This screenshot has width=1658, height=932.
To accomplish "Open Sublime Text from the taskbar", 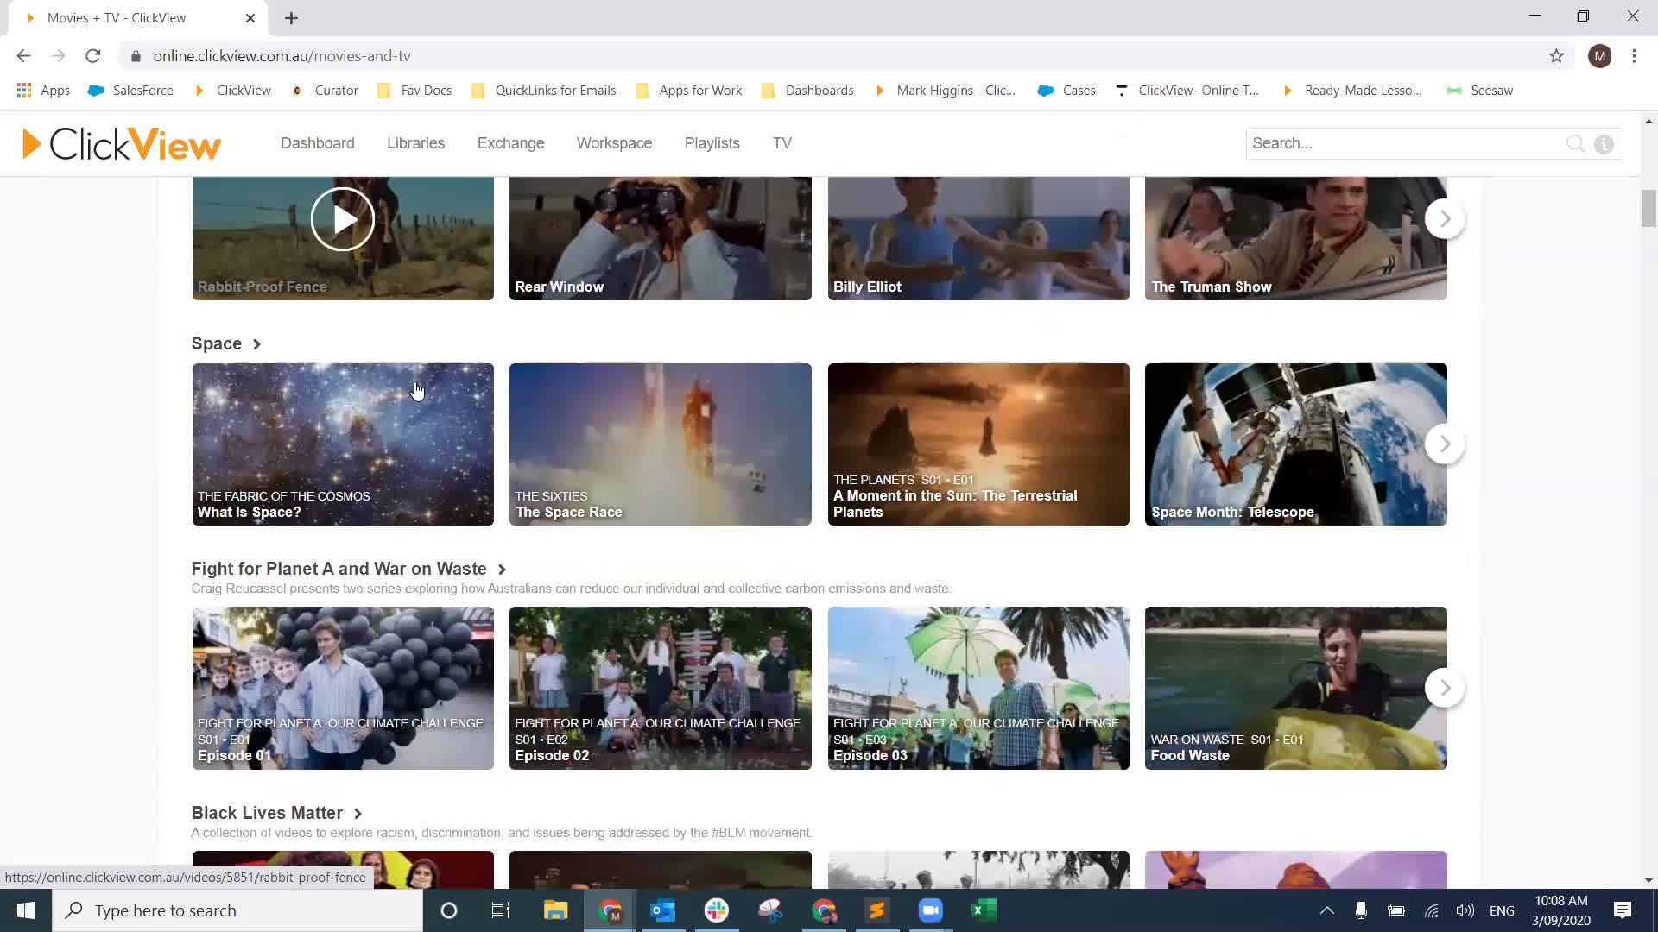I will click(x=876, y=910).
